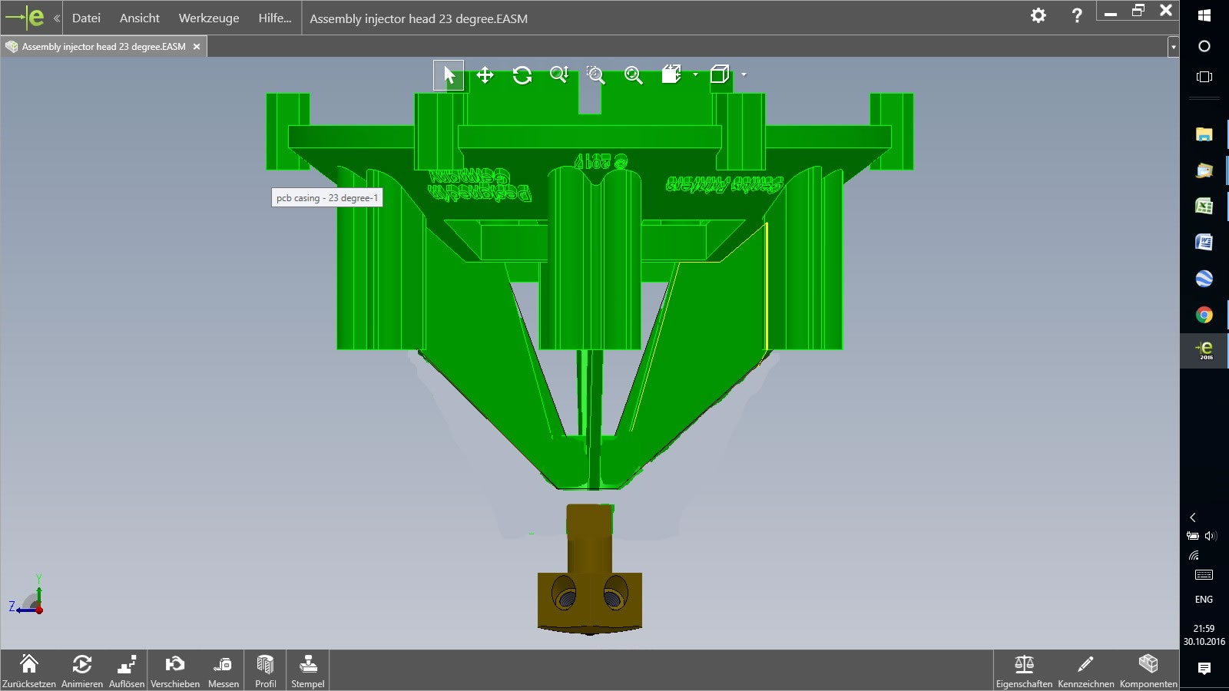This screenshot has height=691, width=1229.
Task: Click Zurücksetzen to reset the view
Action: 29,670
